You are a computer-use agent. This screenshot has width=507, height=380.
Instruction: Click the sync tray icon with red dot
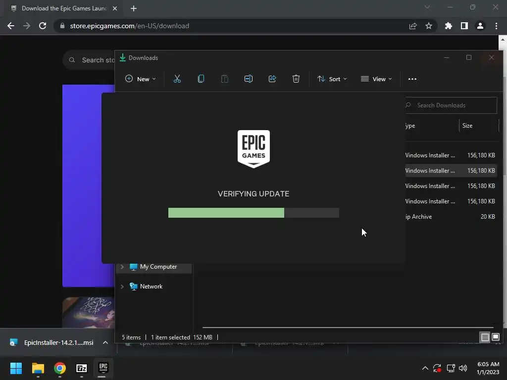[x=437, y=368]
